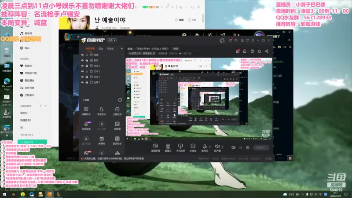
Task: Collapse created playlists chevron in QQ Music
Action: (46, 106)
